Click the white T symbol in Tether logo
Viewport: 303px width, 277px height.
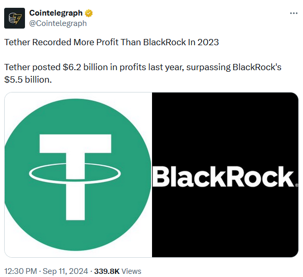[x=75, y=177]
